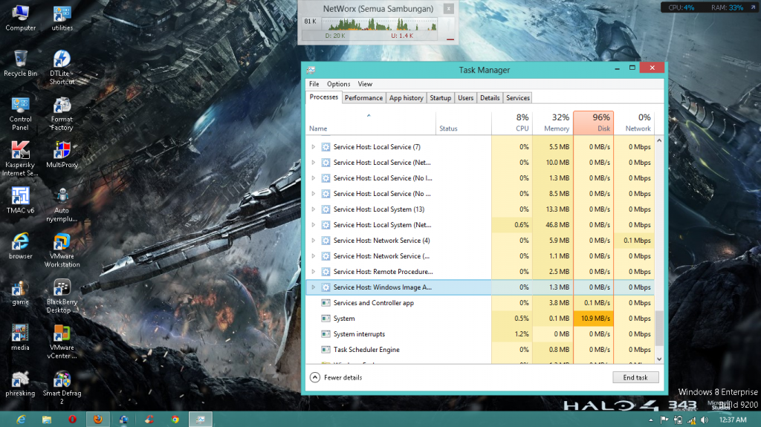Open the Options menu
This screenshot has height=427, width=761.
click(338, 84)
